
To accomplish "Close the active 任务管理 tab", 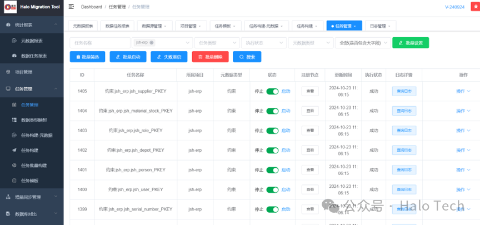I will point(355,26).
